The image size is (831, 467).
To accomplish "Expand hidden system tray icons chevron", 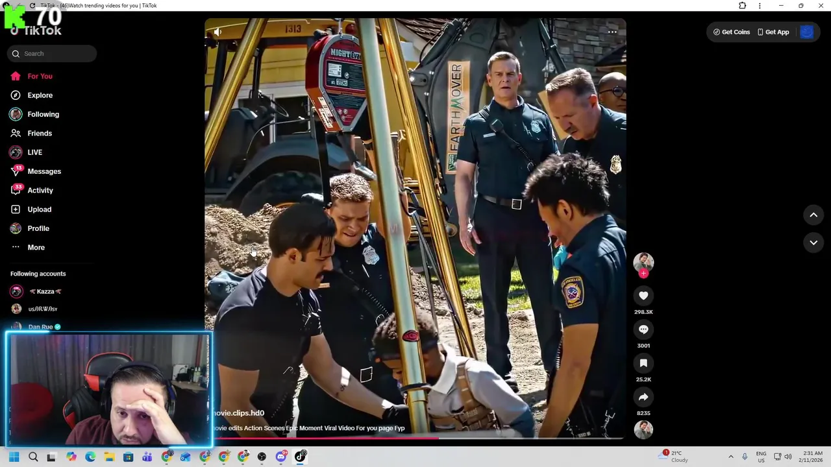I will click(x=730, y=457).
